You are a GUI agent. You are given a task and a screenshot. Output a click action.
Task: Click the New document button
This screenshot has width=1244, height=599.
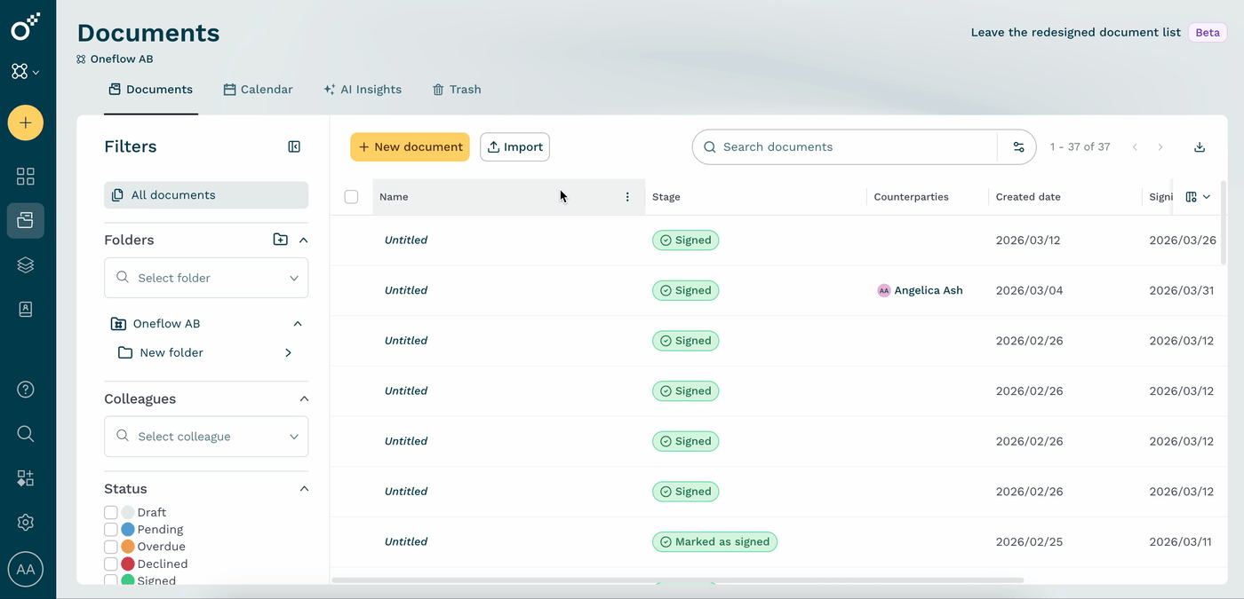coord(410,147)
